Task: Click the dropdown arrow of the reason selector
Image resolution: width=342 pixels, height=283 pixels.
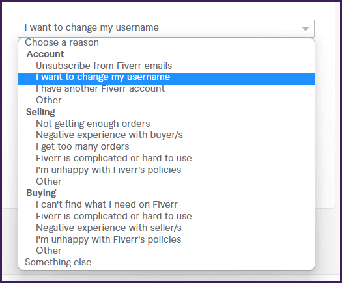Action: pos(306,29)
